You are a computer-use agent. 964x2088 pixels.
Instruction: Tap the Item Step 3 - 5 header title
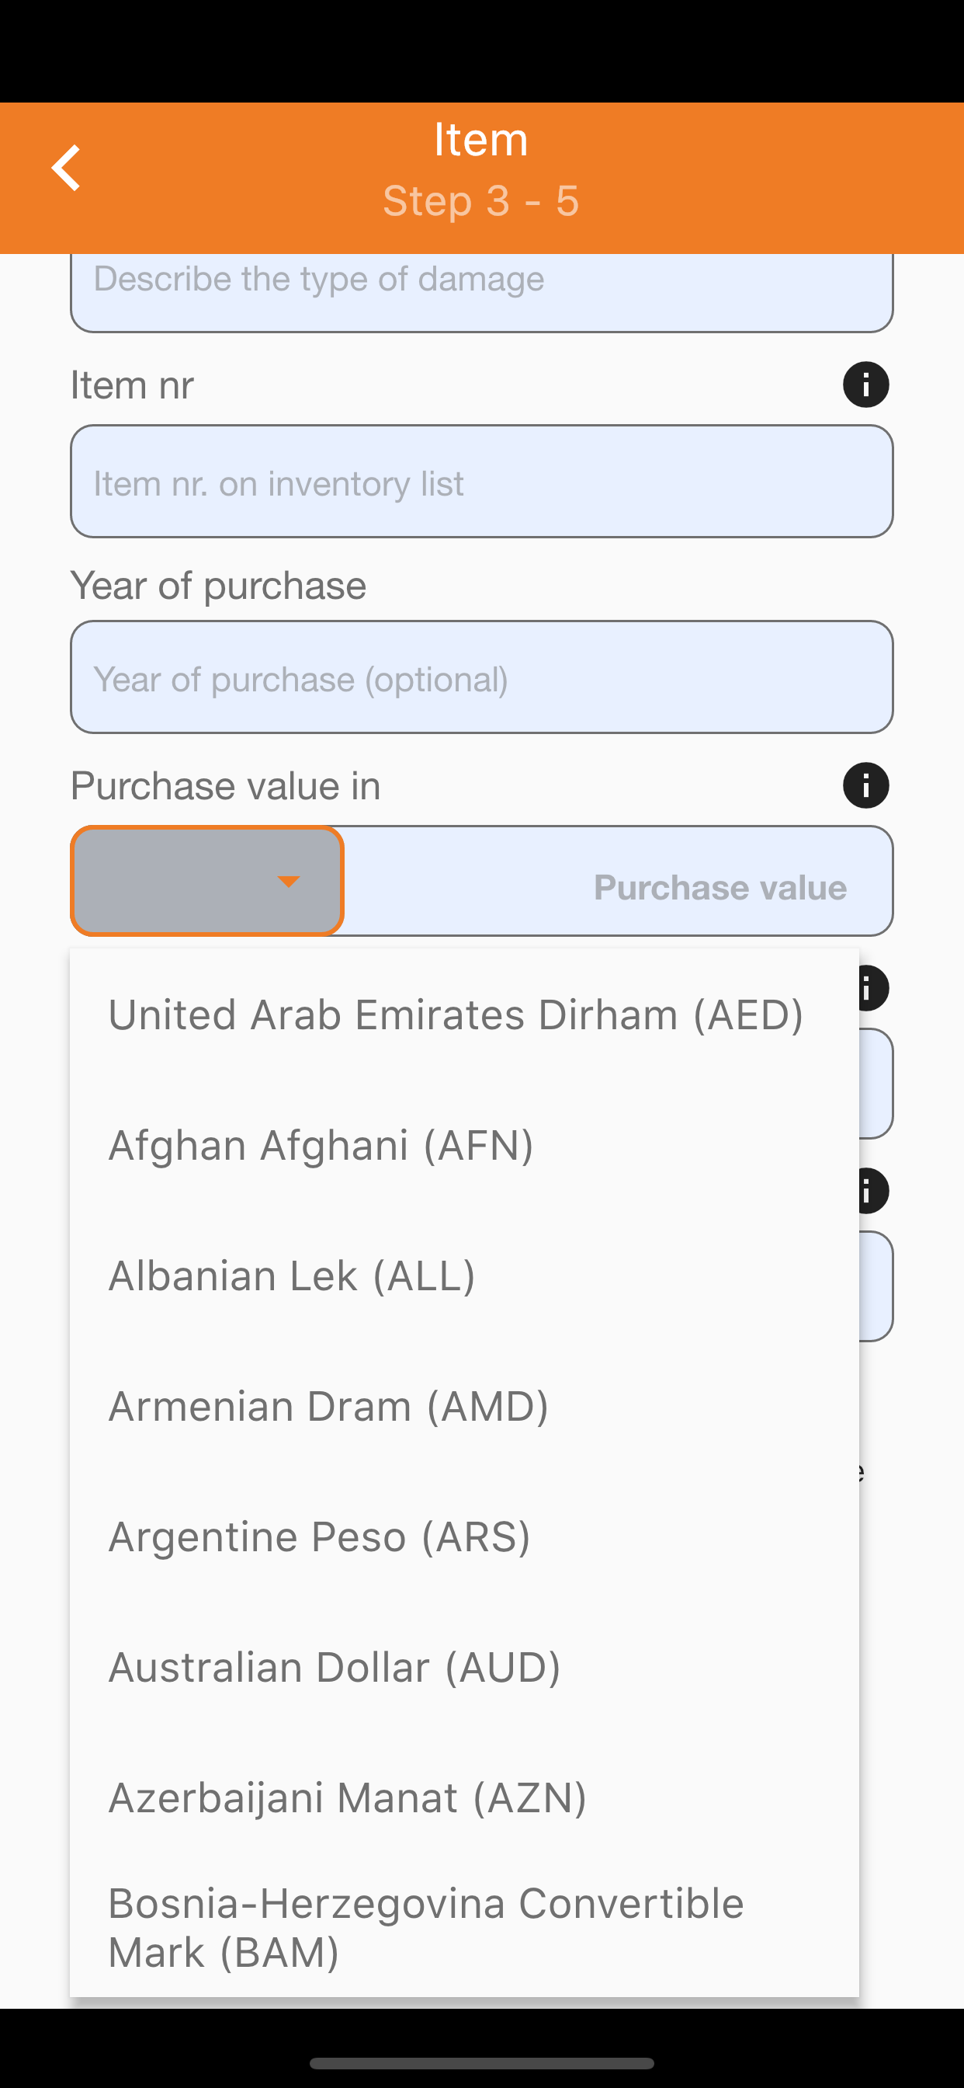click(x=481, y=169)
